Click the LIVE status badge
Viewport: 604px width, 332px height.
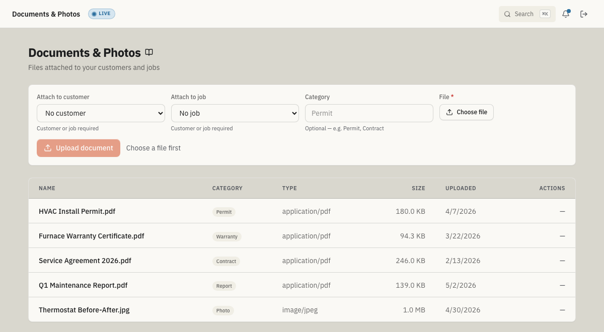pyautogui.click(x=102, y=14)
